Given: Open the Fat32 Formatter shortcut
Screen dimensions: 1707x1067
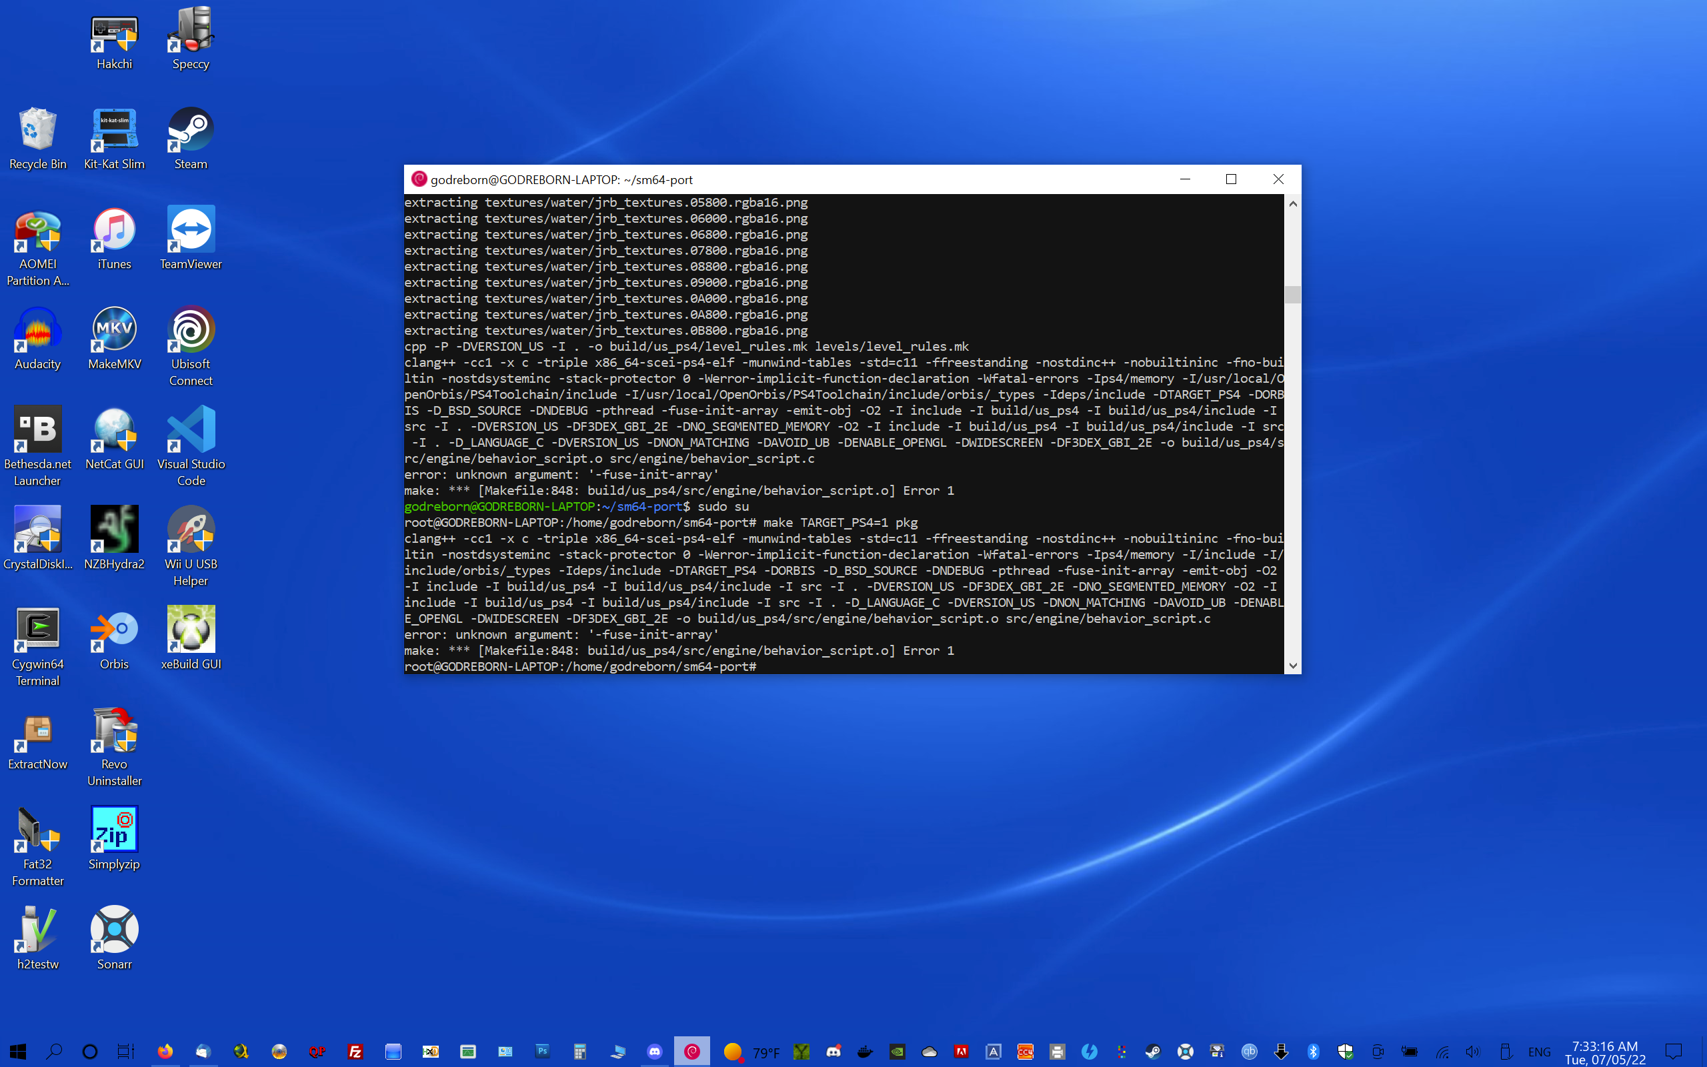Looking at the screenshot, I should [x=38, y=848].
